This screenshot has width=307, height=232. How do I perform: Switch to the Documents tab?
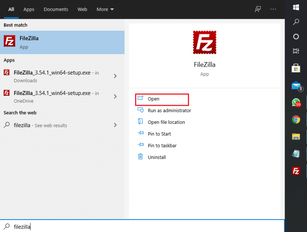[56, 10]
